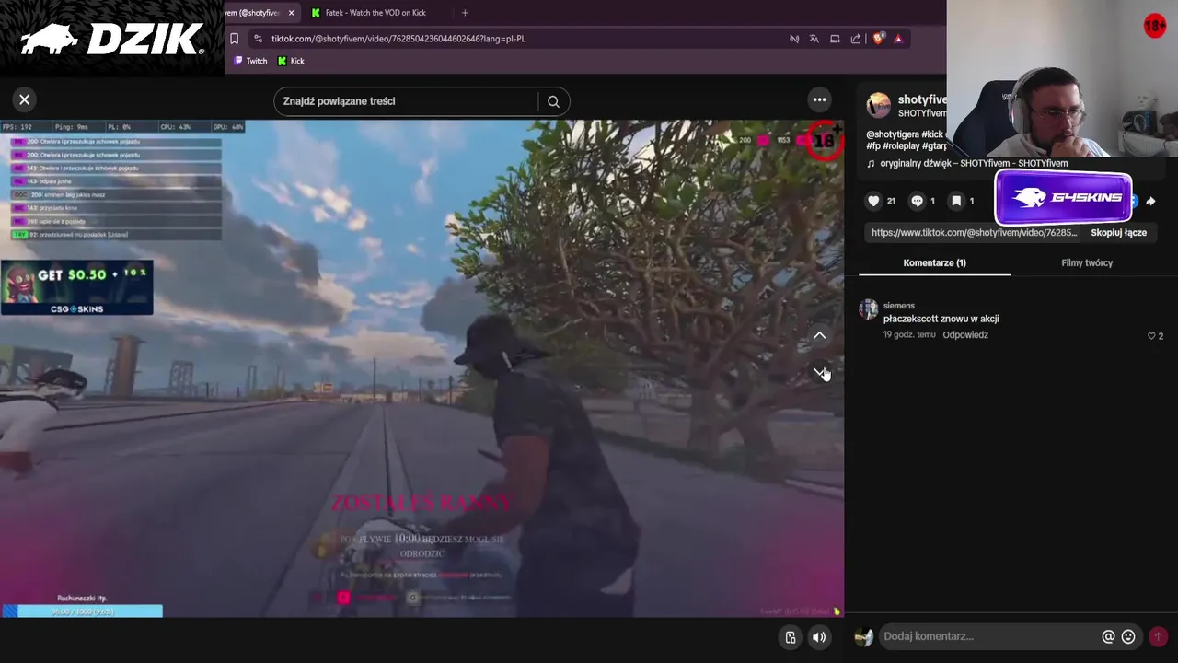Click the playing GTA video area
The image size is (1178, 663).
(x=422, y=368)
